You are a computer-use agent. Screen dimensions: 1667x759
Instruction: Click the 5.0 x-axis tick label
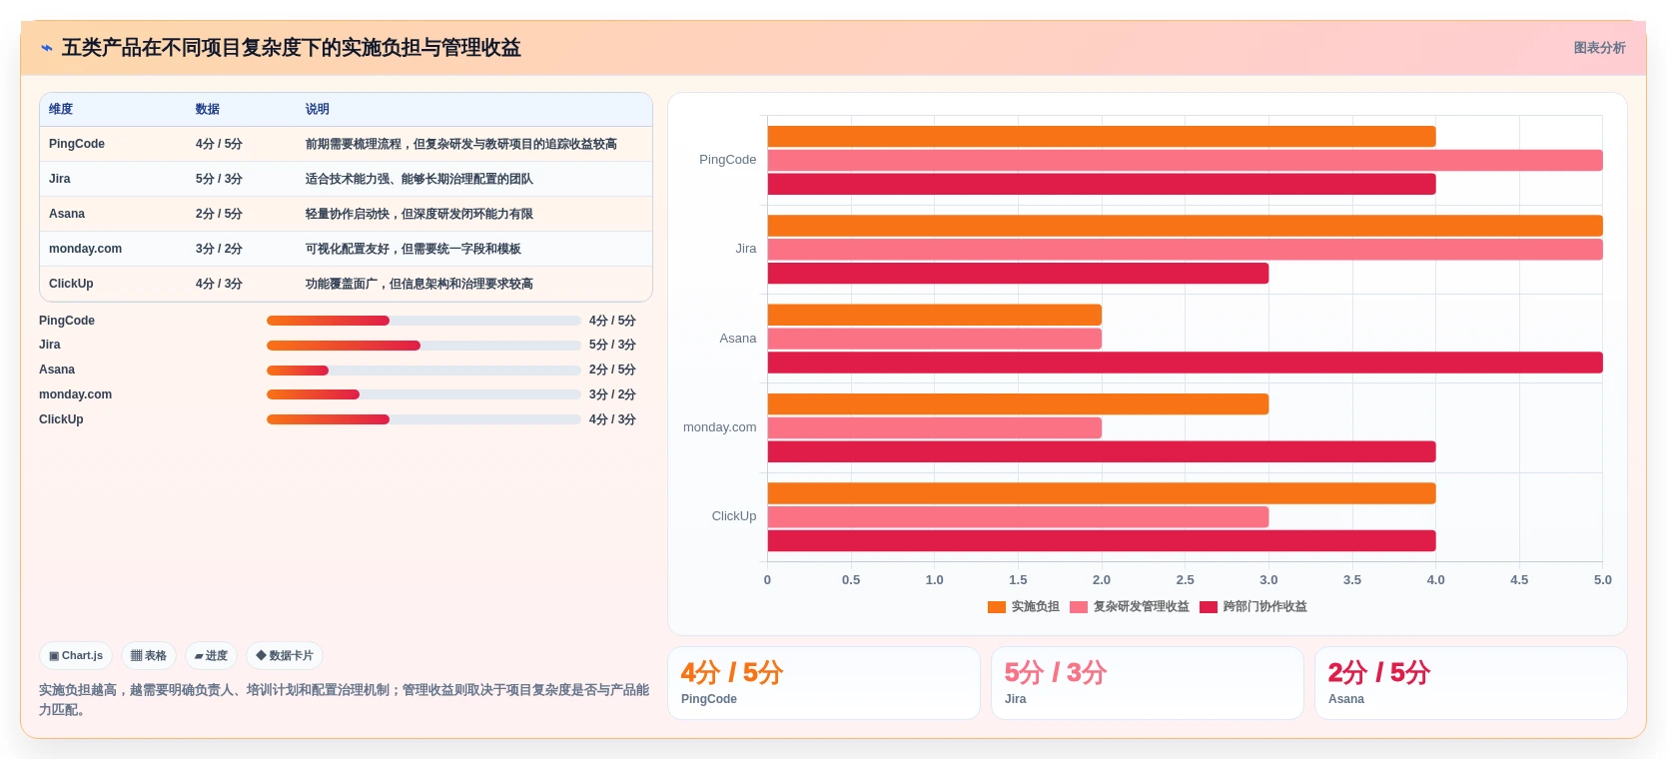tap(1602, 580)
